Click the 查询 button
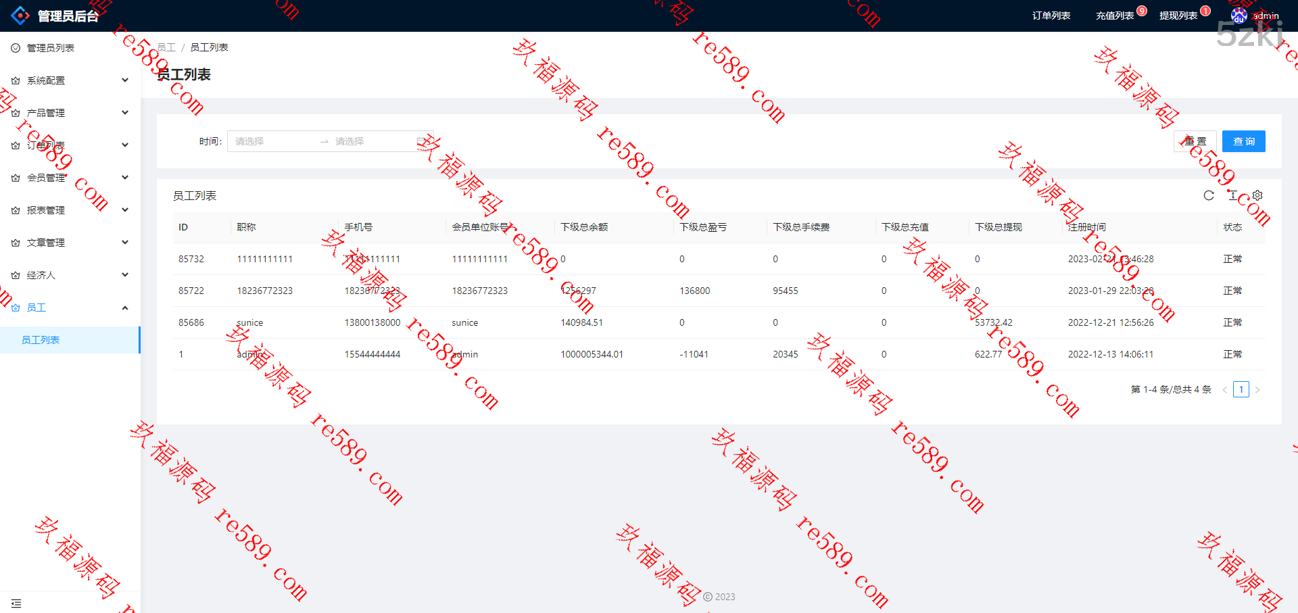This screenshot has width=1298, height=613. [x=1243, y=141]
